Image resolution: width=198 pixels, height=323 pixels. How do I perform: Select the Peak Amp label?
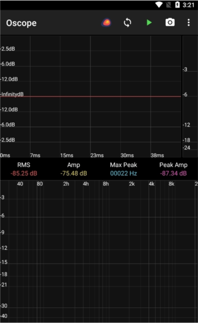173,165
